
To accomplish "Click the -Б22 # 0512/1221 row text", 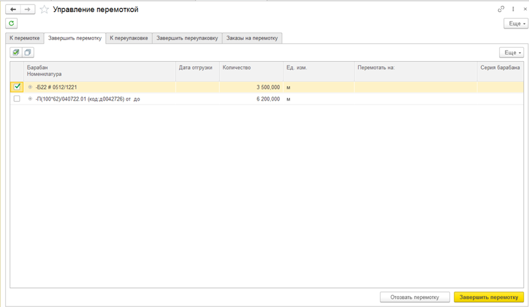I will pyautogui.click(x=56, y=87).
